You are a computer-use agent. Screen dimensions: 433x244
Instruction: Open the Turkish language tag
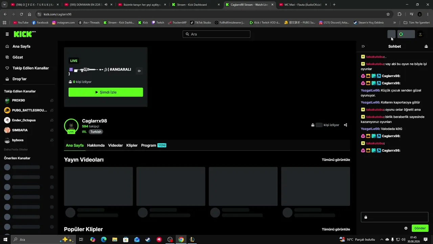point(96,132)
